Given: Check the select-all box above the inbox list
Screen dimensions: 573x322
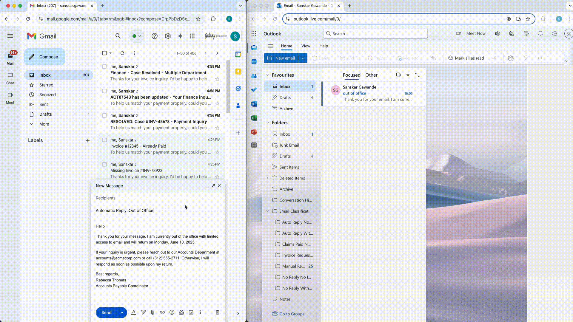Looking at the screenshot, I should pyautogui.click(x=104, y=53).
